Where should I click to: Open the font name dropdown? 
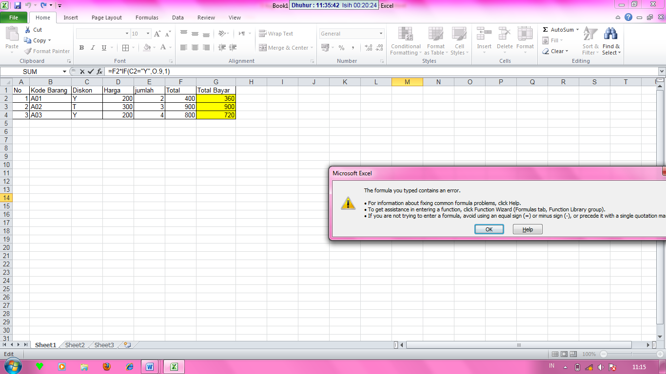[127, 34]
